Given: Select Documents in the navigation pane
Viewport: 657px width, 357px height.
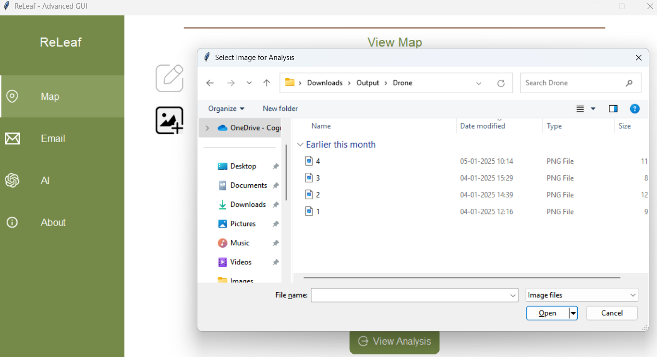Looking at the screenshot, I should point(248,185).
